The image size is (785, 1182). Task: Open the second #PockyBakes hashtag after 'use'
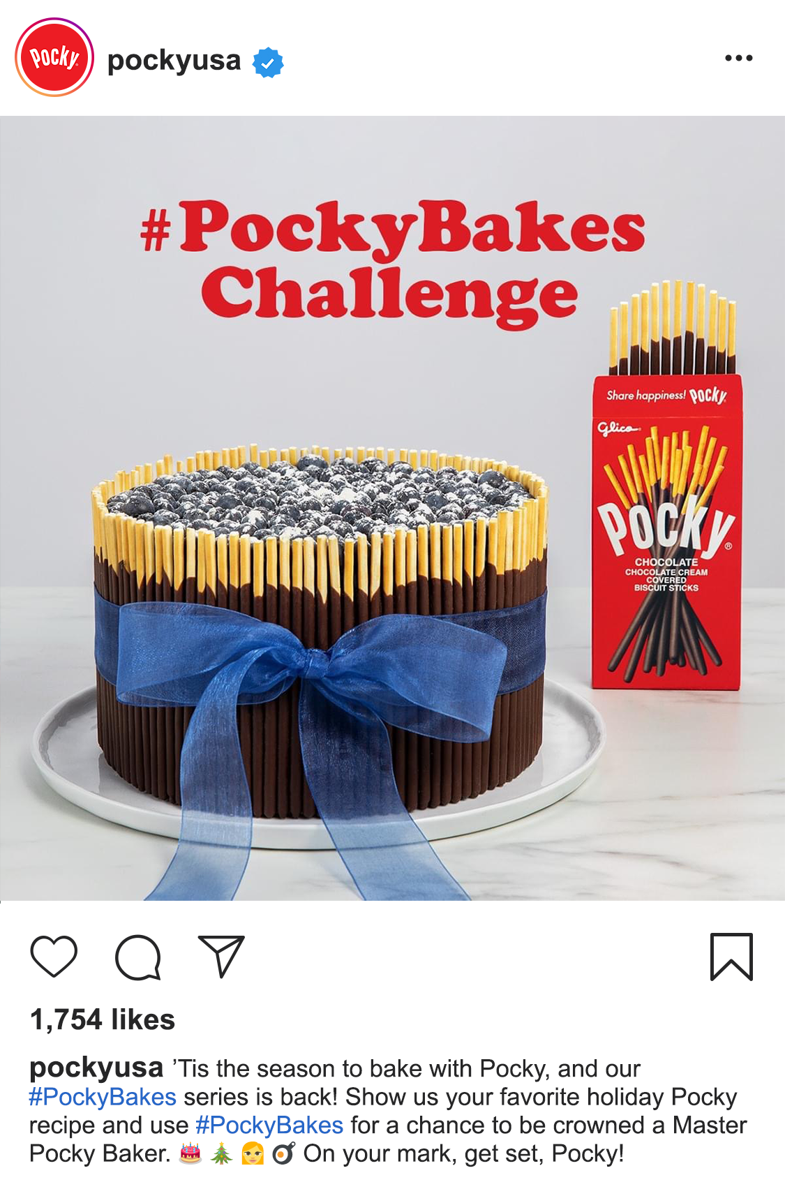269,1125
